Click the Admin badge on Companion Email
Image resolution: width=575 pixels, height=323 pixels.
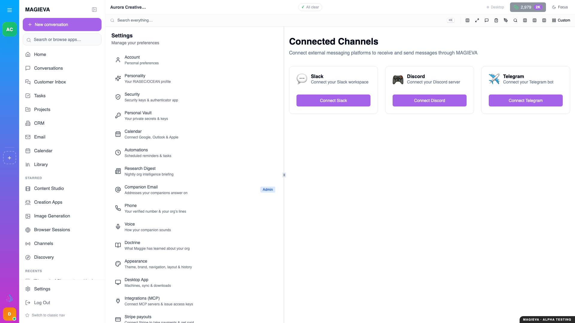268,190
